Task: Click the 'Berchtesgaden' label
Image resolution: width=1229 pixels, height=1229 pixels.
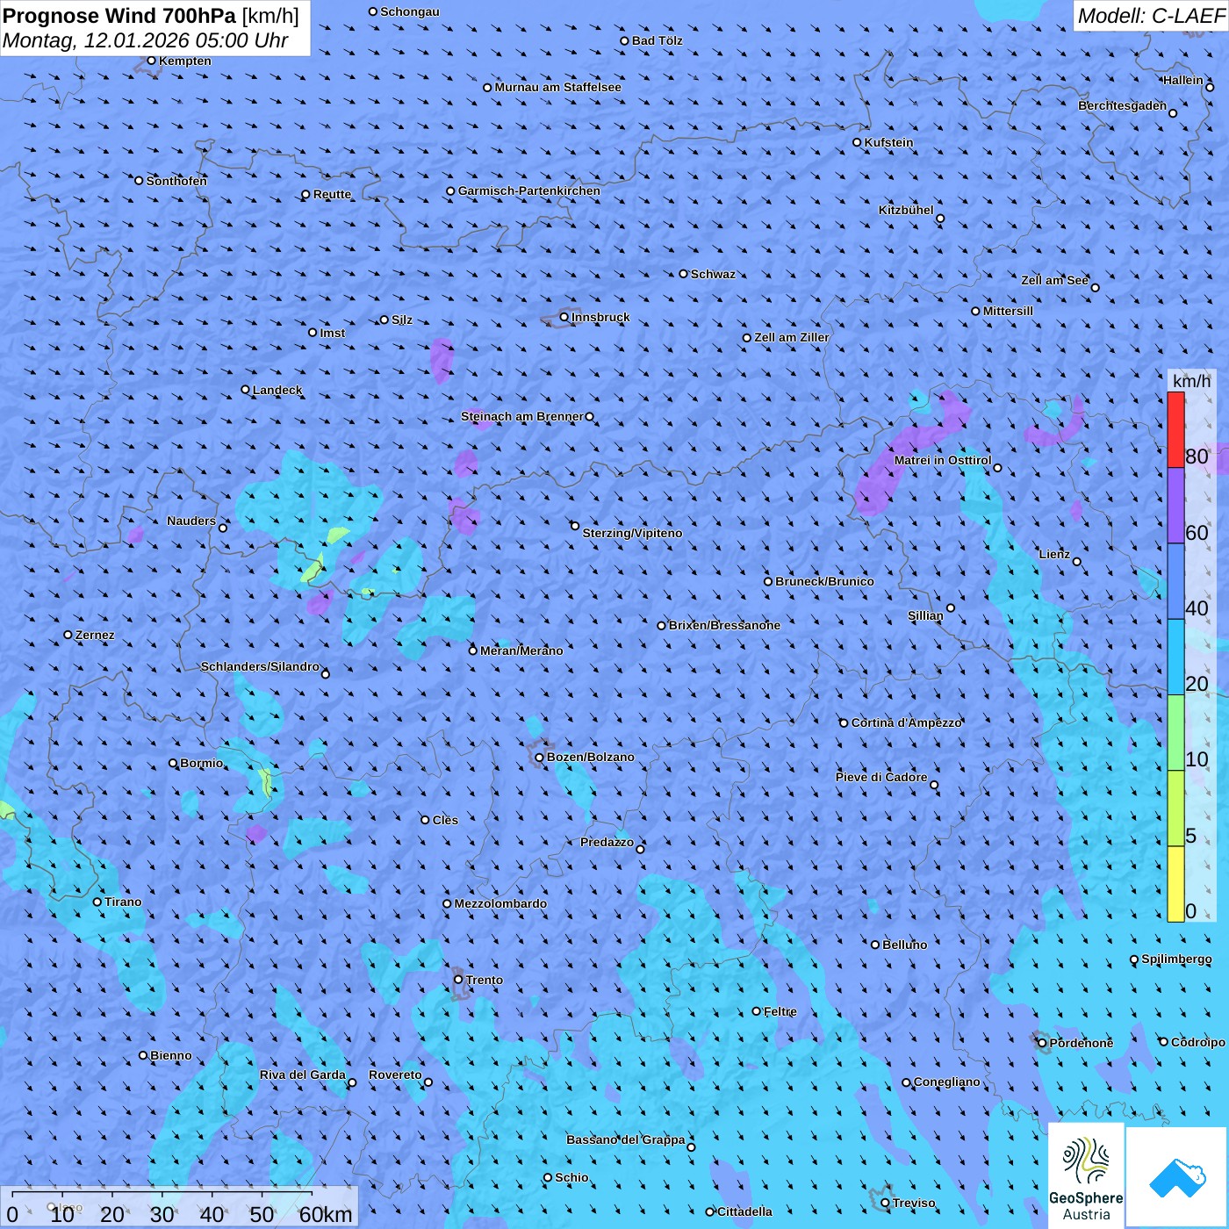Action: (x=1123, y=105)
